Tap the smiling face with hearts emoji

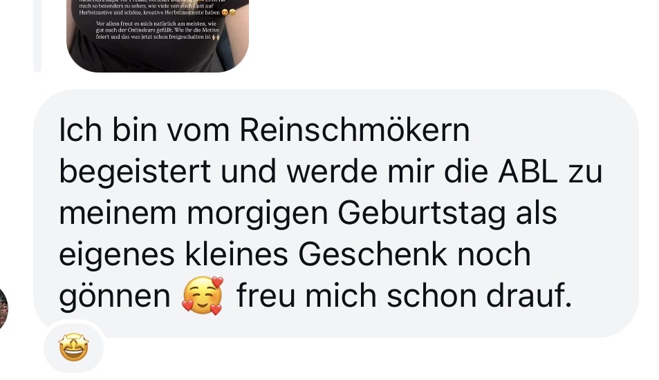(x=202, y=296)
